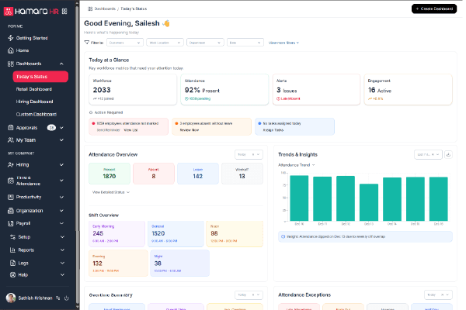
Task: Expand the Hiring menu chevron
Action: [x=61, y=164]
